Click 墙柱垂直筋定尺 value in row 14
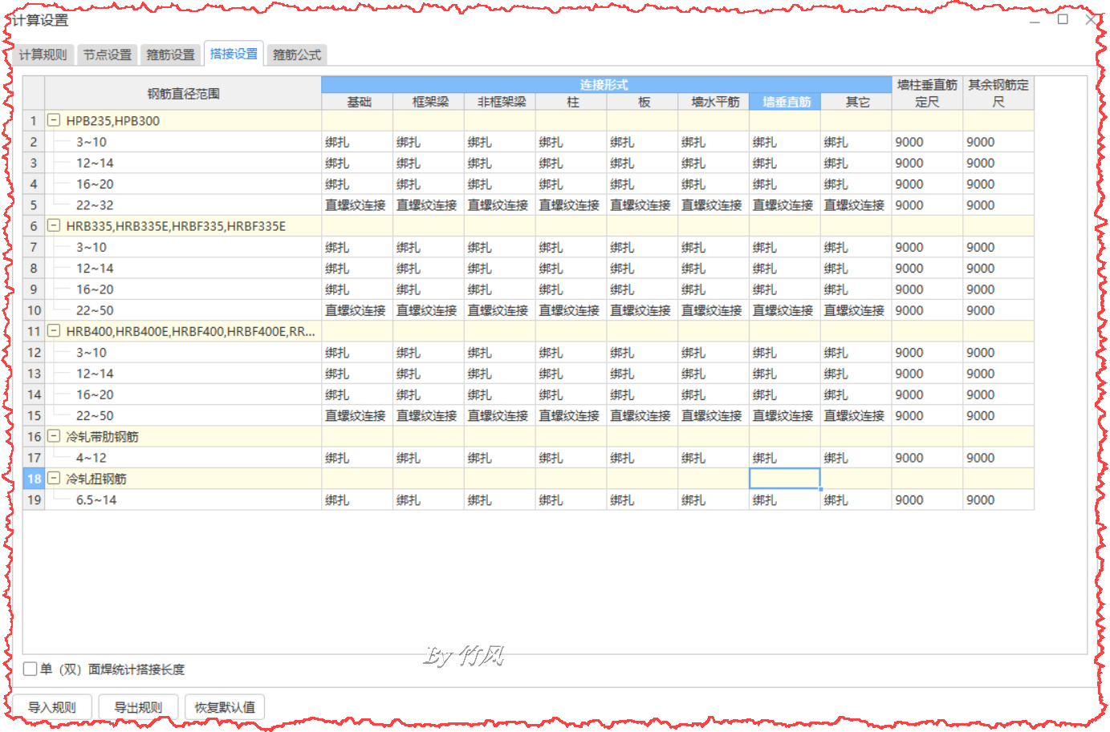1110x732 pixels. (927, 394)
